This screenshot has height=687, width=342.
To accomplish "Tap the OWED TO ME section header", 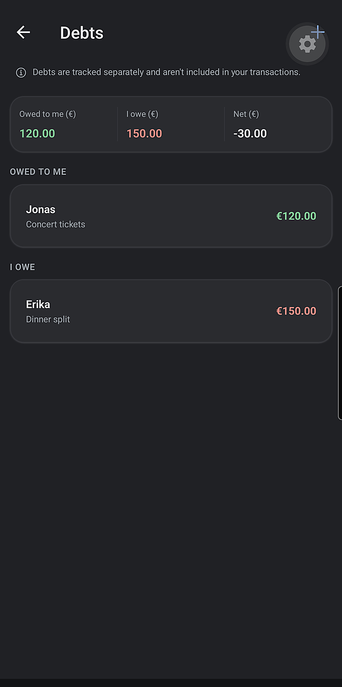I will (x=38, y=172).
